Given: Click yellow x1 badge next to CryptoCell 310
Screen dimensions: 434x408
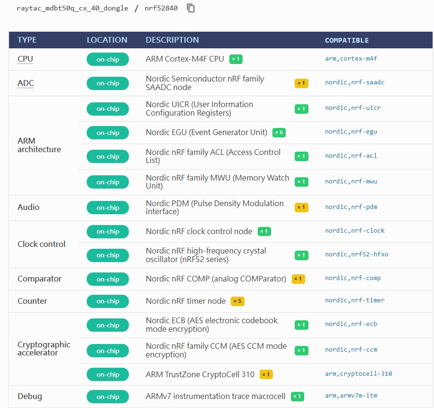Looking at the screenshot, I should [x=266, y=374].
